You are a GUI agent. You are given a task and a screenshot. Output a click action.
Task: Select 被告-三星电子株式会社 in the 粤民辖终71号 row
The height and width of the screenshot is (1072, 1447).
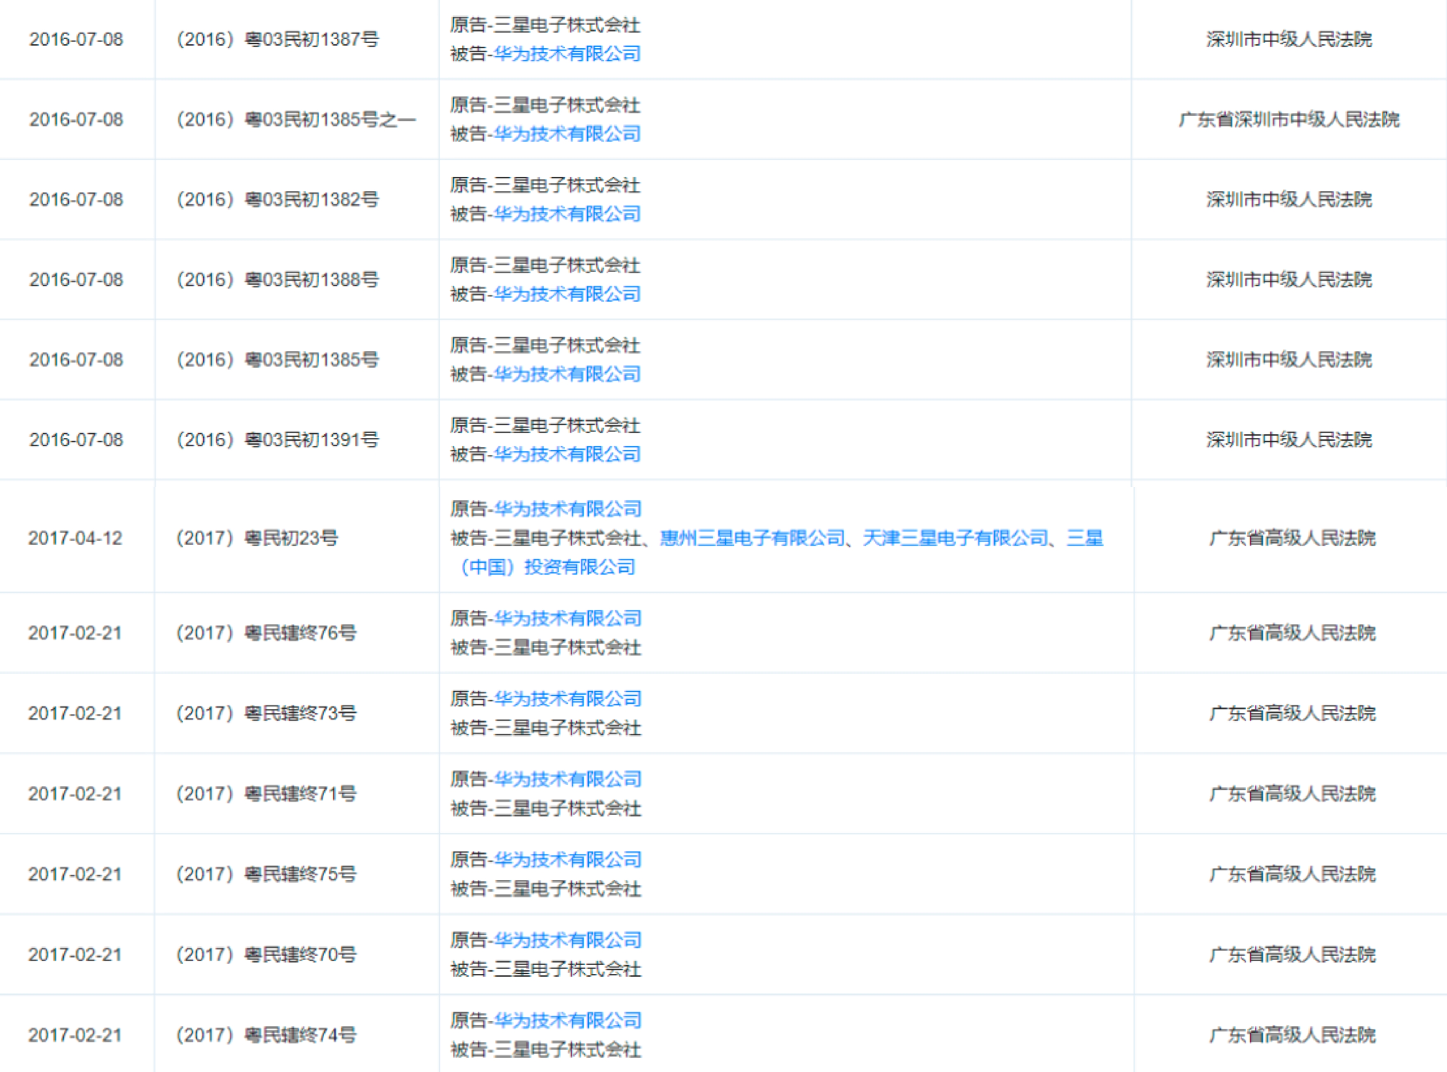tap(546, 809)
